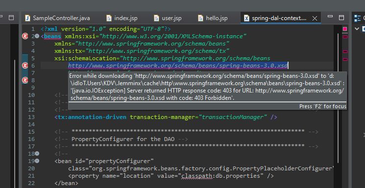Click the xsi:schemaLocation attribute on line 5
This screenshot has width=365, height=188.
(87, 58)
